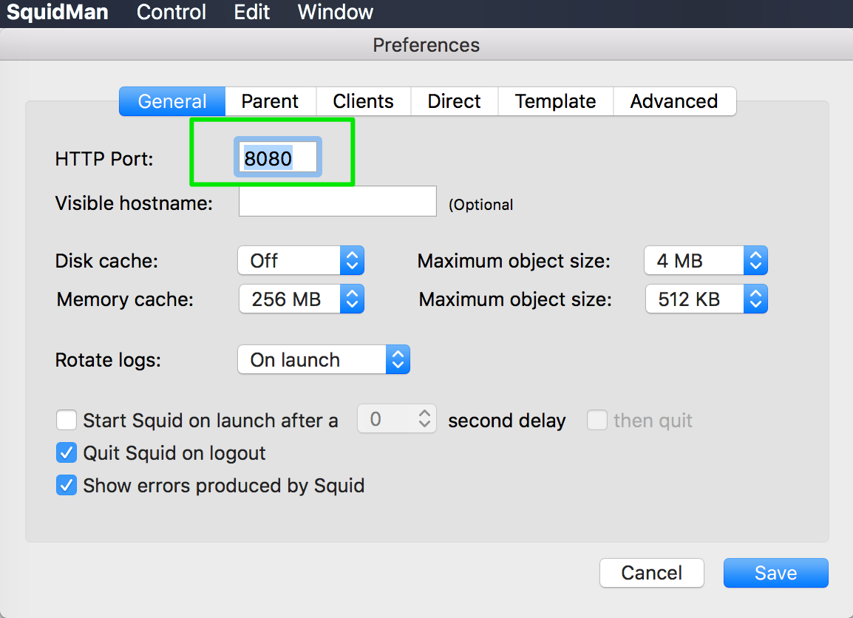Viewport: 853px width, 618px height.
Task: Click the second delay text
Action: click(507, 421)
